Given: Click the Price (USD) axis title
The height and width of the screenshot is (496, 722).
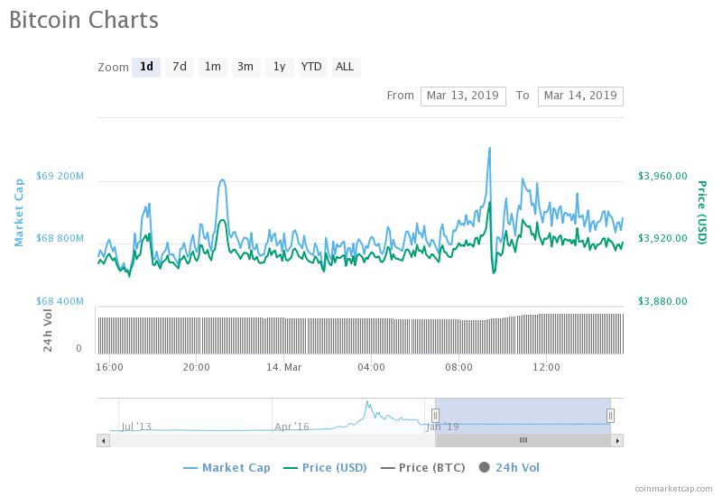Looking at the screenshot, I should 701,212.
